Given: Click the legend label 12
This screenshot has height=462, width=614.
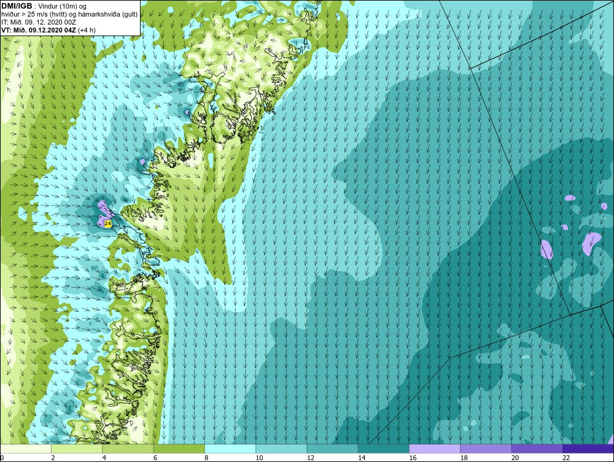Looking at the screenshot, I should click(x=311, y=458).
